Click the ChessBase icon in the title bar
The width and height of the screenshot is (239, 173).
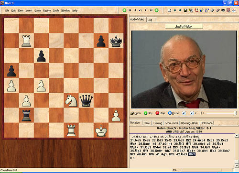tap(2, 3)
